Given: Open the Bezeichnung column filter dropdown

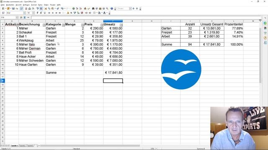Looking at the screenshot, I should click(44, 25).
